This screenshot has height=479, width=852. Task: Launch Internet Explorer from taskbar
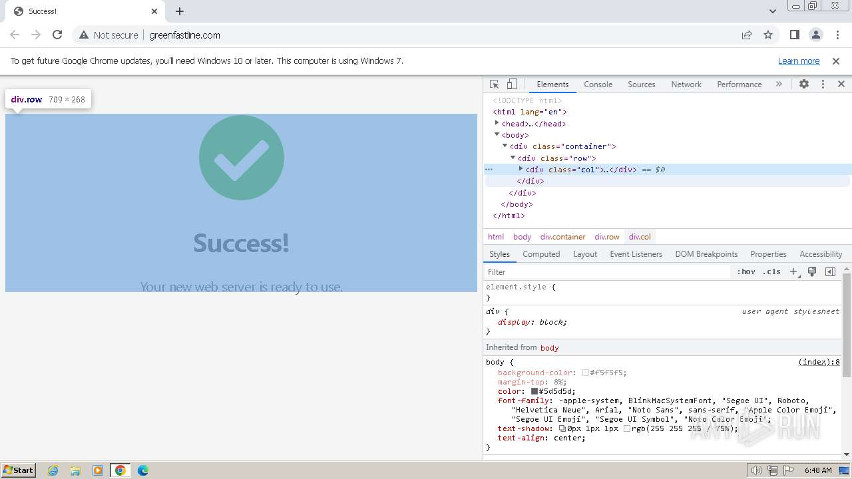coord(53,470)
